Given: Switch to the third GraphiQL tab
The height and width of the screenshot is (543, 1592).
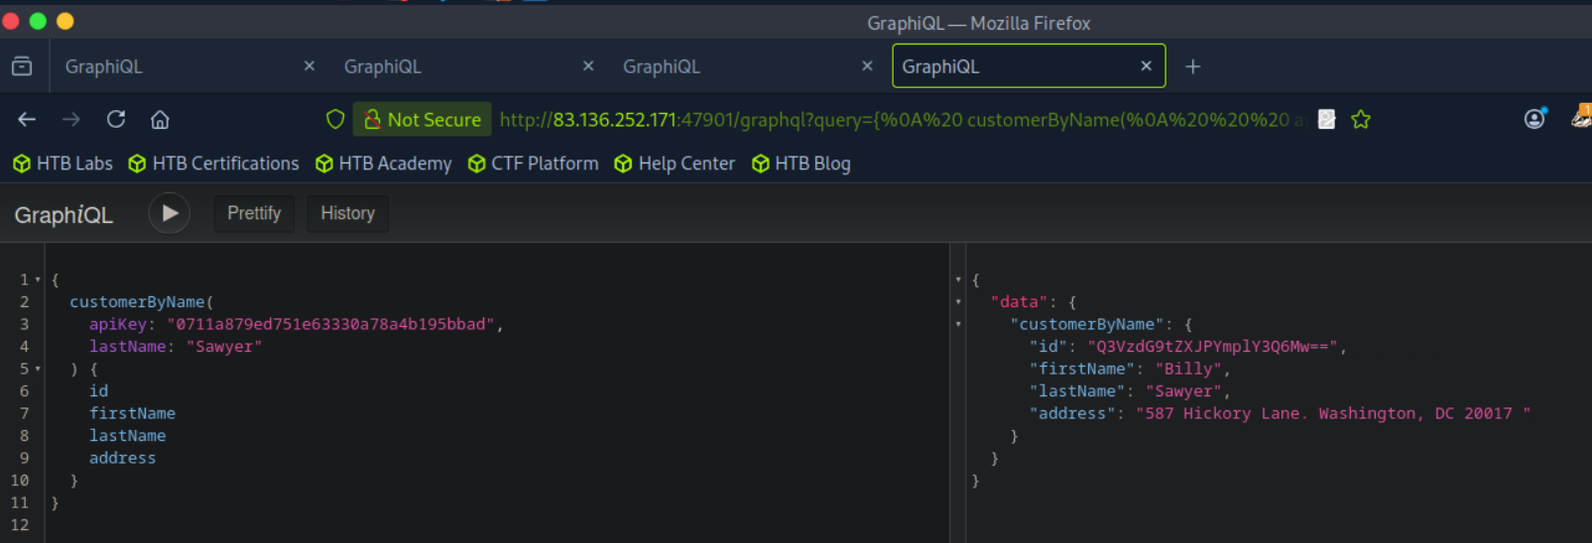Looking at the screenshot, I should pos(734,66).
